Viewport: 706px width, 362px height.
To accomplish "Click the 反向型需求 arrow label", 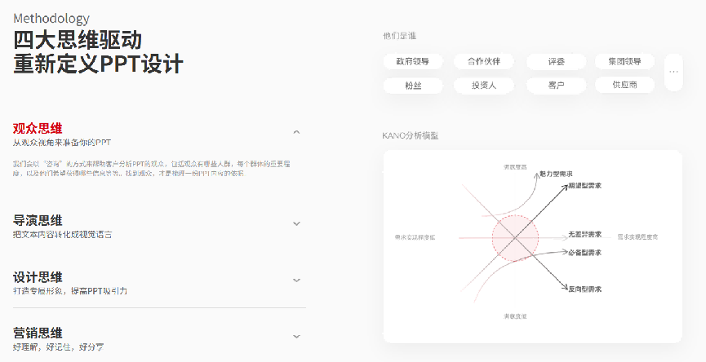I will [x=585, y=289].
